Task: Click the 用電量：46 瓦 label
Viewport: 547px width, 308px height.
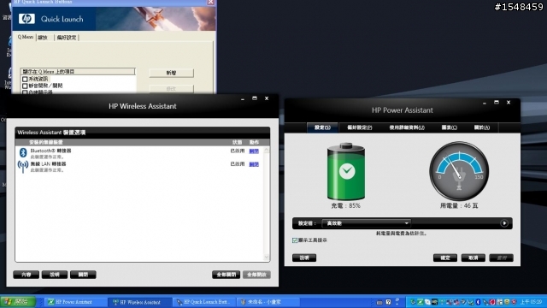Action: [x=459, y=205]
